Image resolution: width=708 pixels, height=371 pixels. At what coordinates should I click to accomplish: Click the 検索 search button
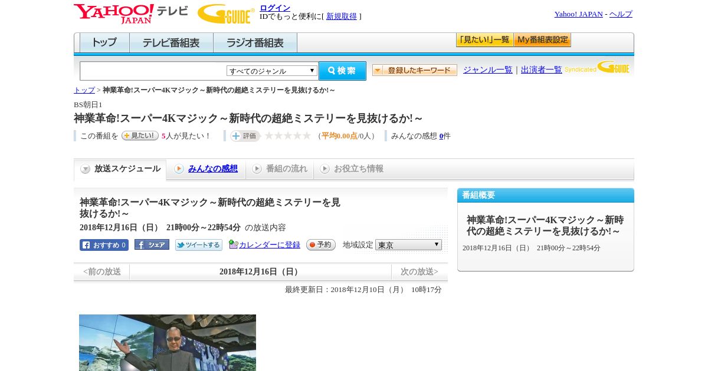point(342,71)
